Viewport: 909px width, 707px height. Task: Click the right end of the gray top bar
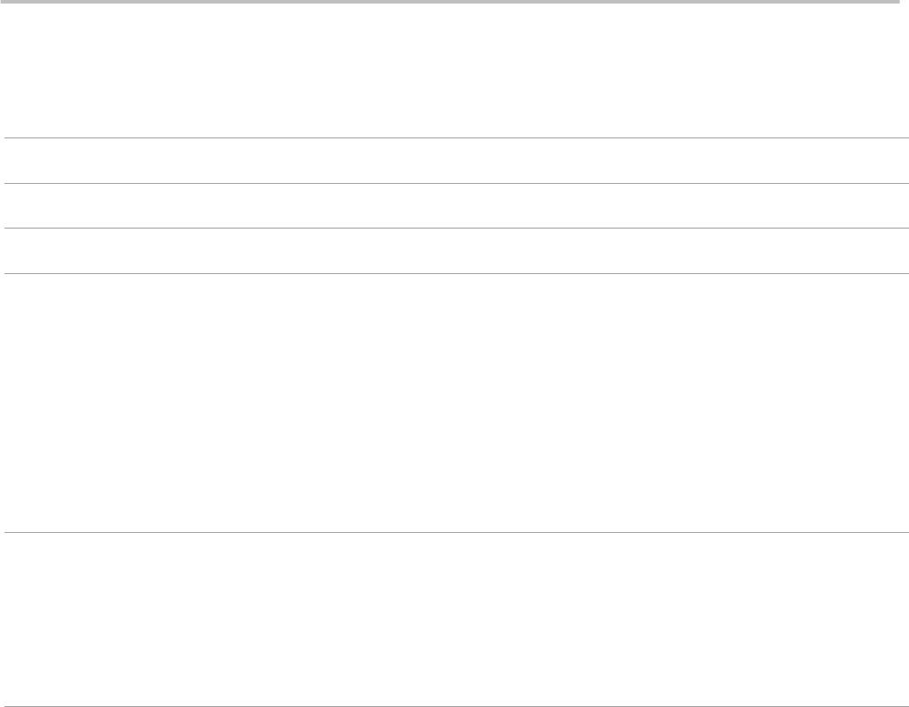(x=897, y=2)
